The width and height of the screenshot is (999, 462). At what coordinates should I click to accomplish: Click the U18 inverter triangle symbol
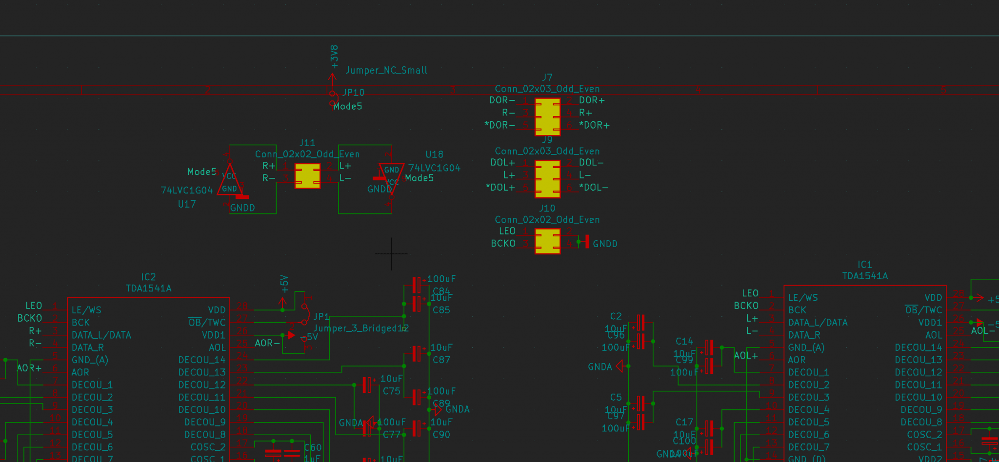(x=392, y=179)
